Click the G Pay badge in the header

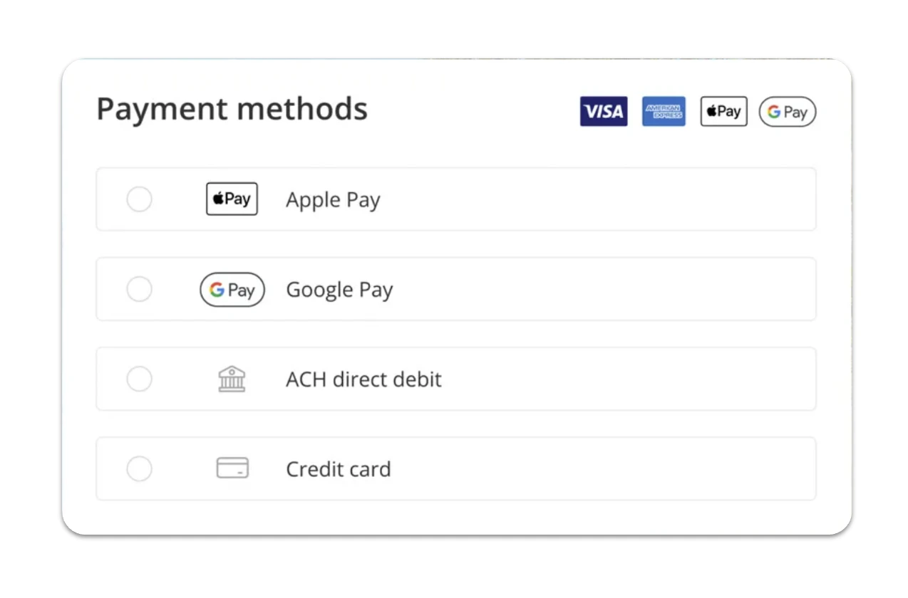coord(787,111)
